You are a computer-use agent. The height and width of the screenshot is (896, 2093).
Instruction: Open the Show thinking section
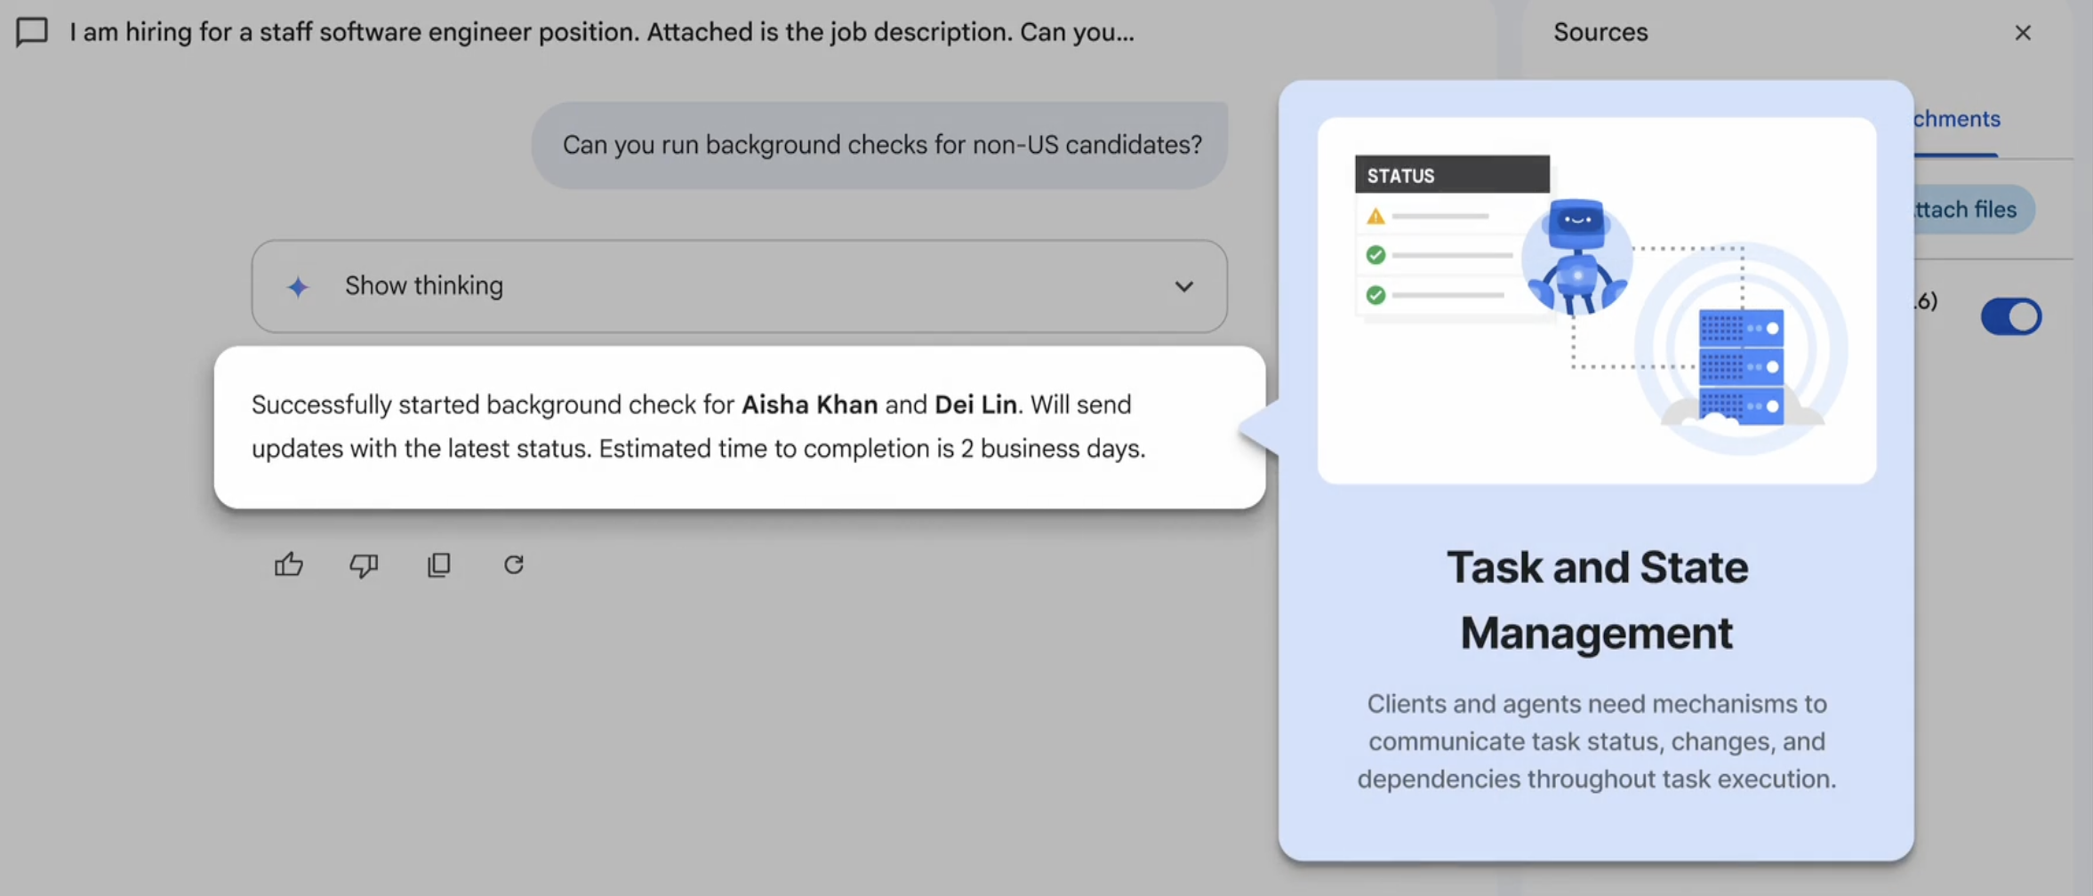(x=739, y=286)
